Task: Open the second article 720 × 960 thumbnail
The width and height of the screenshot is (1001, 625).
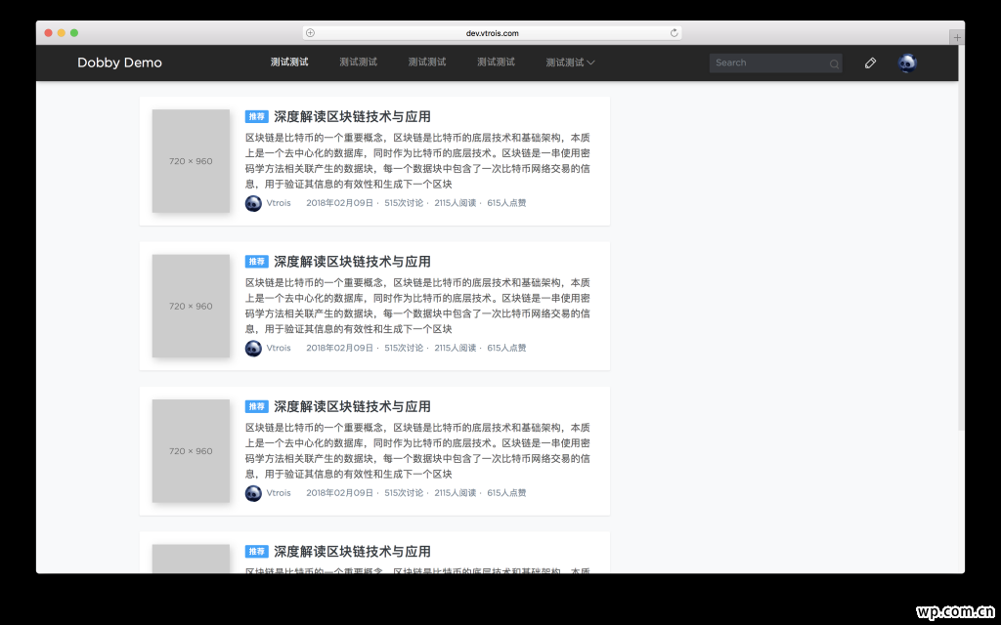Action: pos(191,306)
